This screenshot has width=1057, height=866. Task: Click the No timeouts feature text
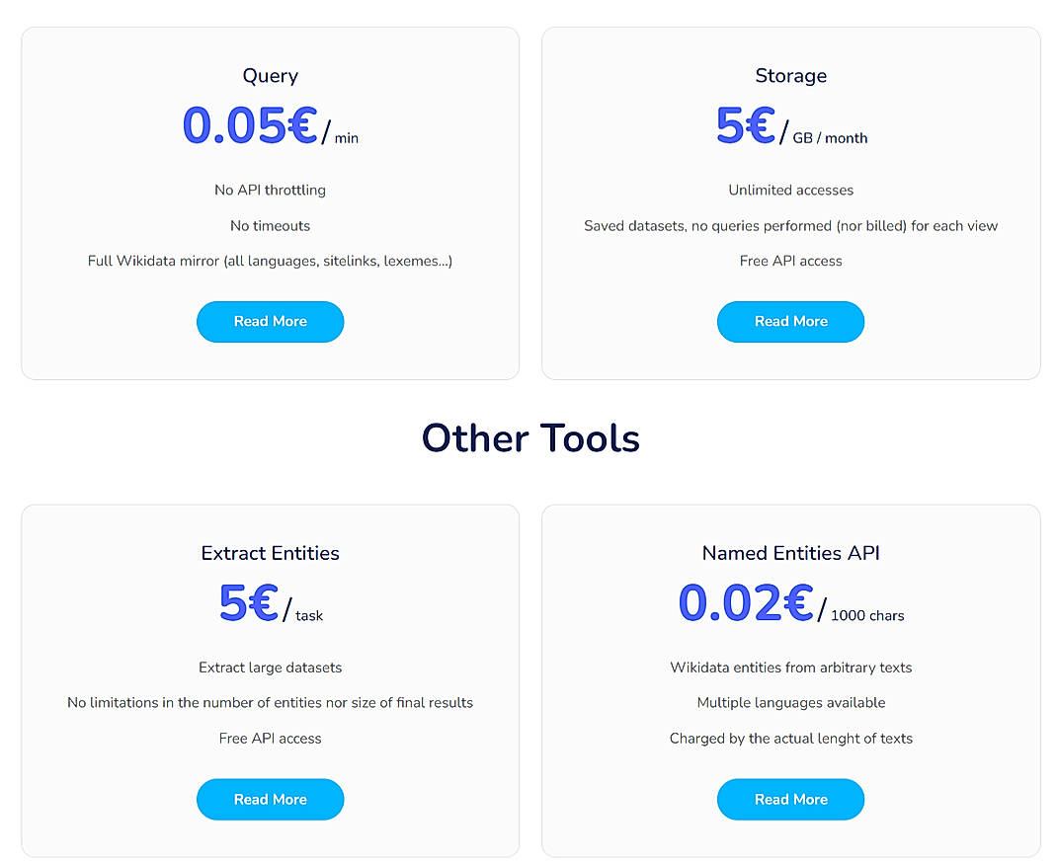(270, 225)
